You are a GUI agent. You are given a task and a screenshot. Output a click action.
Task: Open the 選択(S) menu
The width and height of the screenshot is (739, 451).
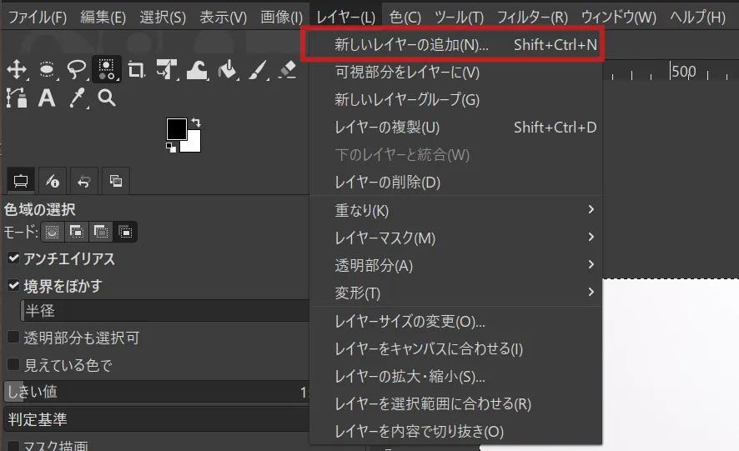coord(163,18)
